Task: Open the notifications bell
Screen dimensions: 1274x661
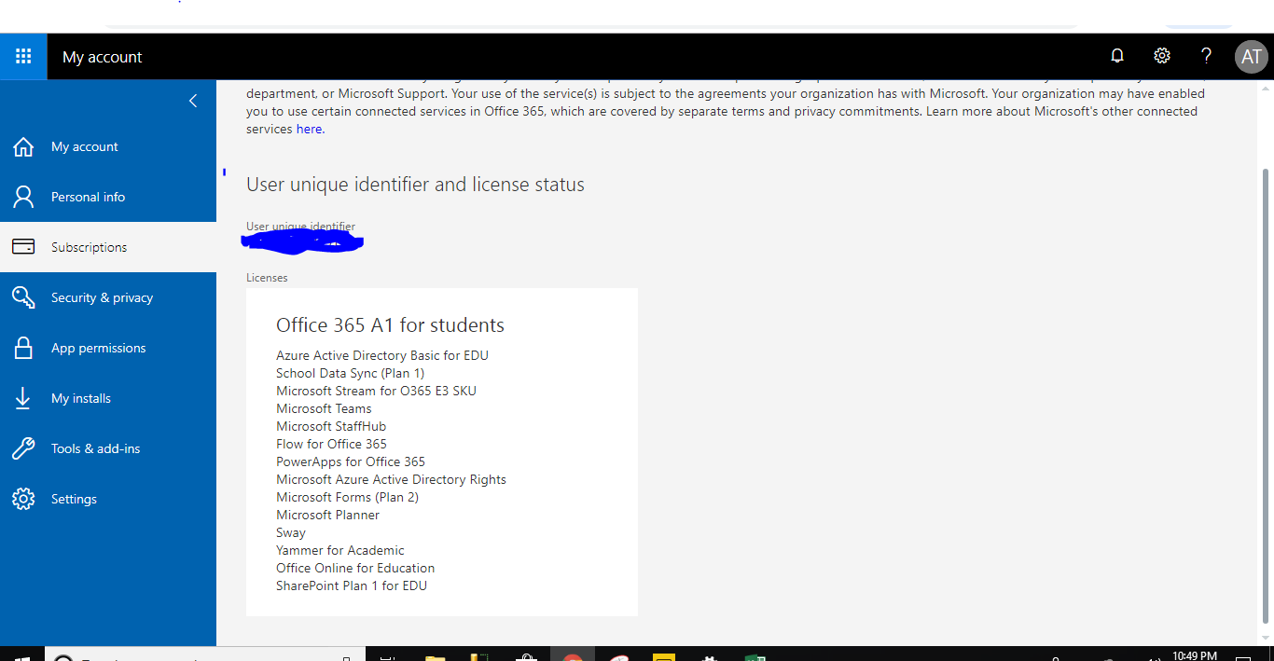Action: 1117,56
